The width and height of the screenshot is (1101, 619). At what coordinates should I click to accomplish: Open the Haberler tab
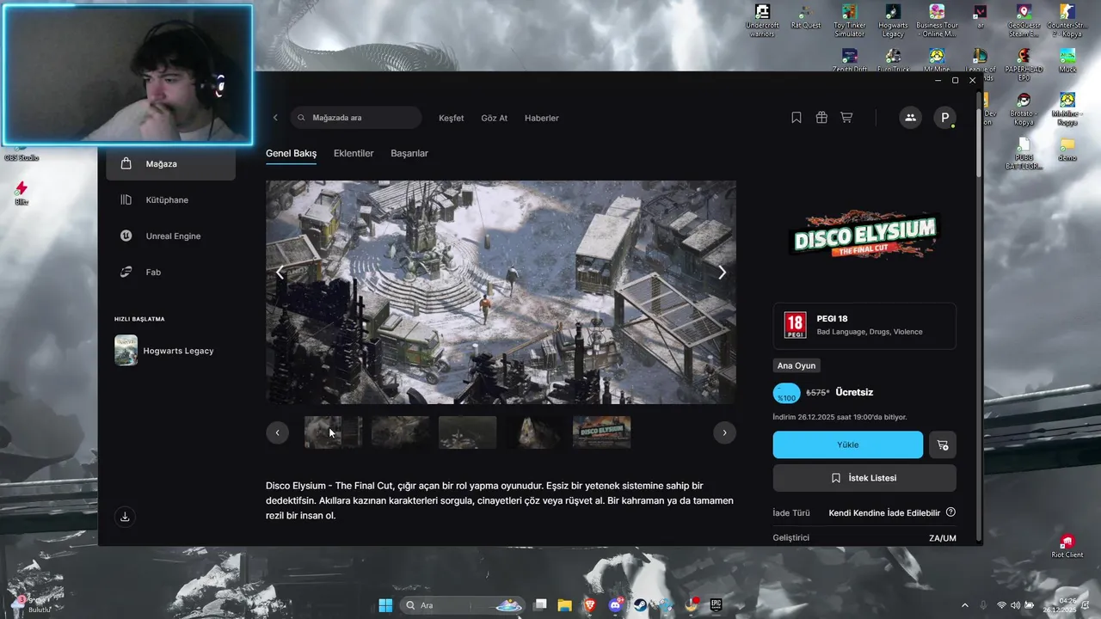(542, 118)
